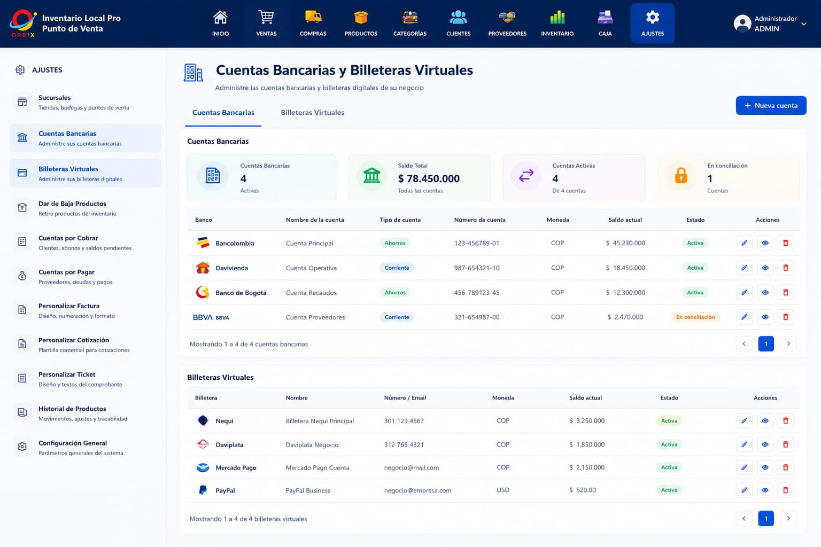Open Cuentas por Cobrar in the sidebar
The width and height of the screenshot is (821, 547).
pyautogui.click(x=86, y=243)
